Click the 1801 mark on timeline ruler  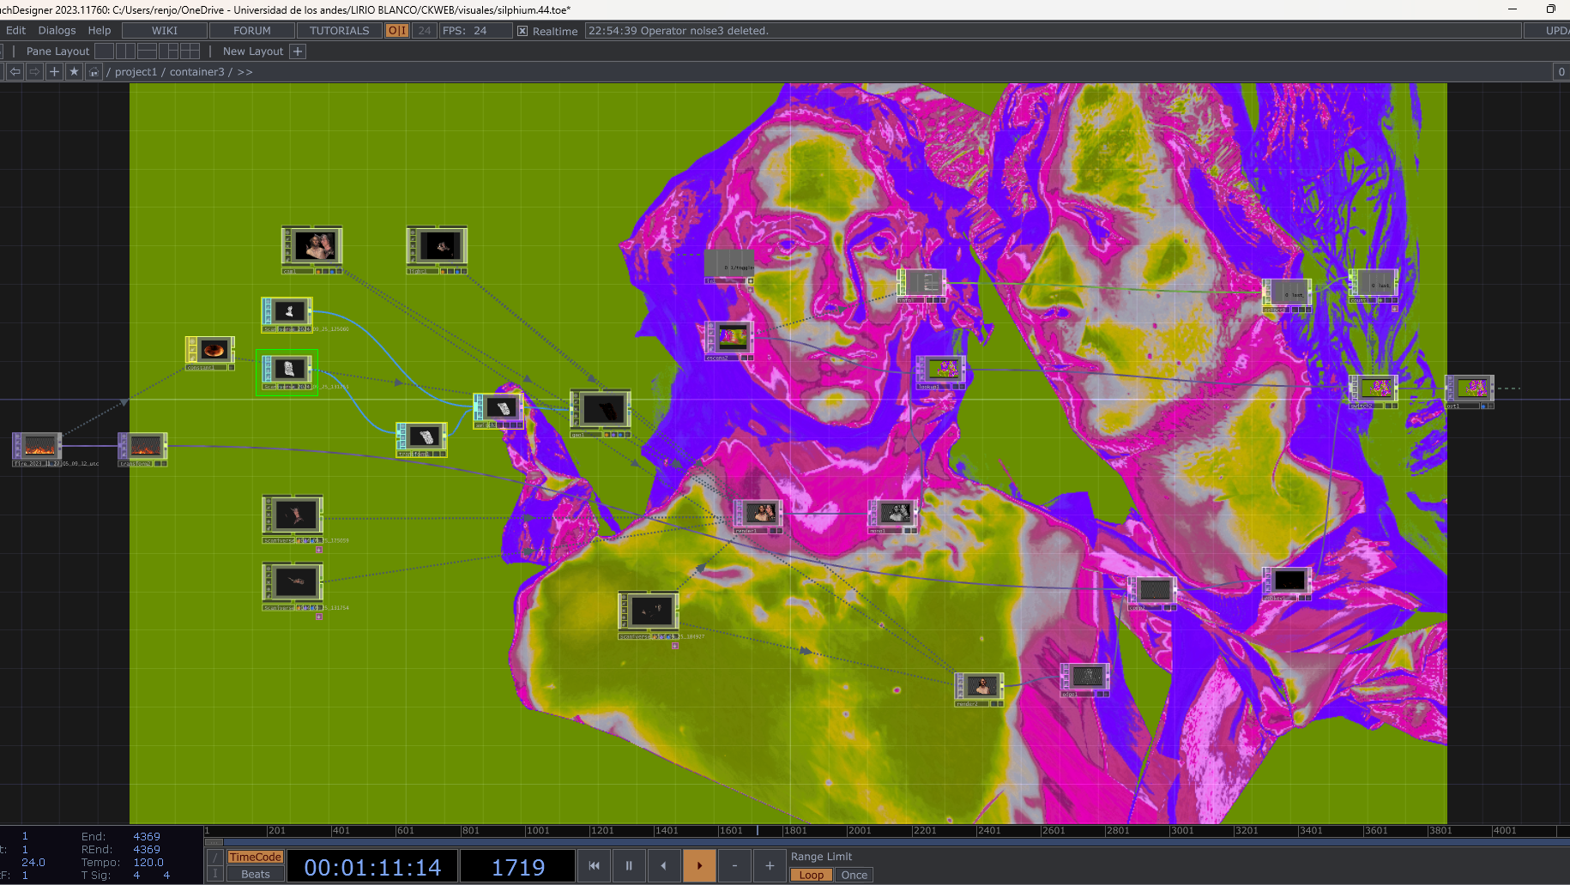tap(794, 831)
